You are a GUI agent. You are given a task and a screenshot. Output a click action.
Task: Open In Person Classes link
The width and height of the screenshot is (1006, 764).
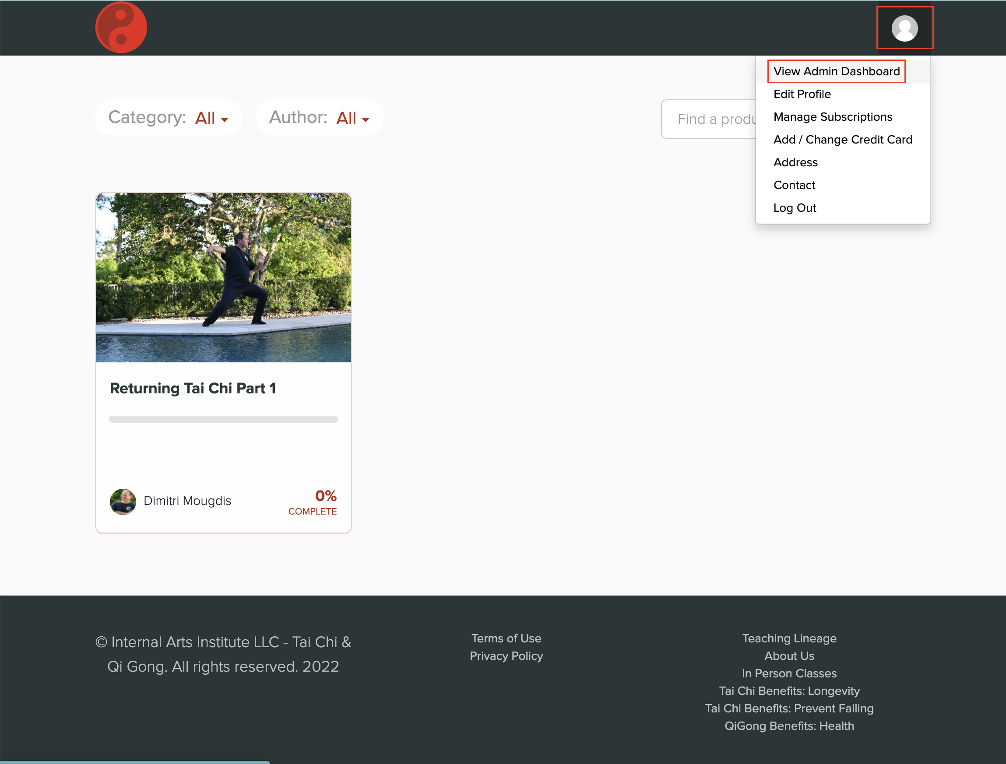click(x=789, y=673)
